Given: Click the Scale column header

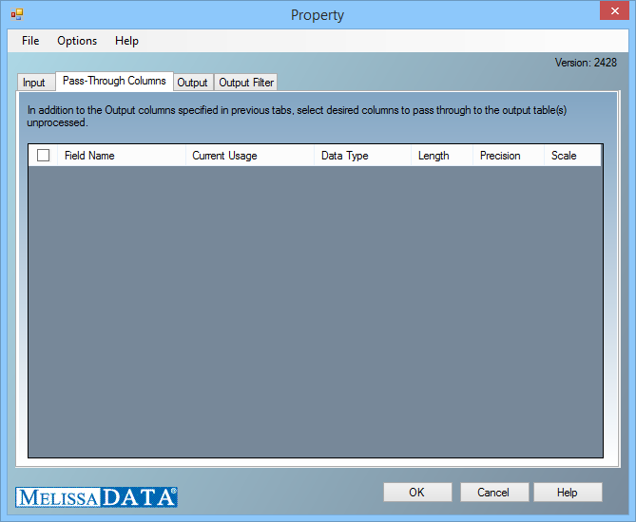Looking at the screenshot, I should coord(571,156).
